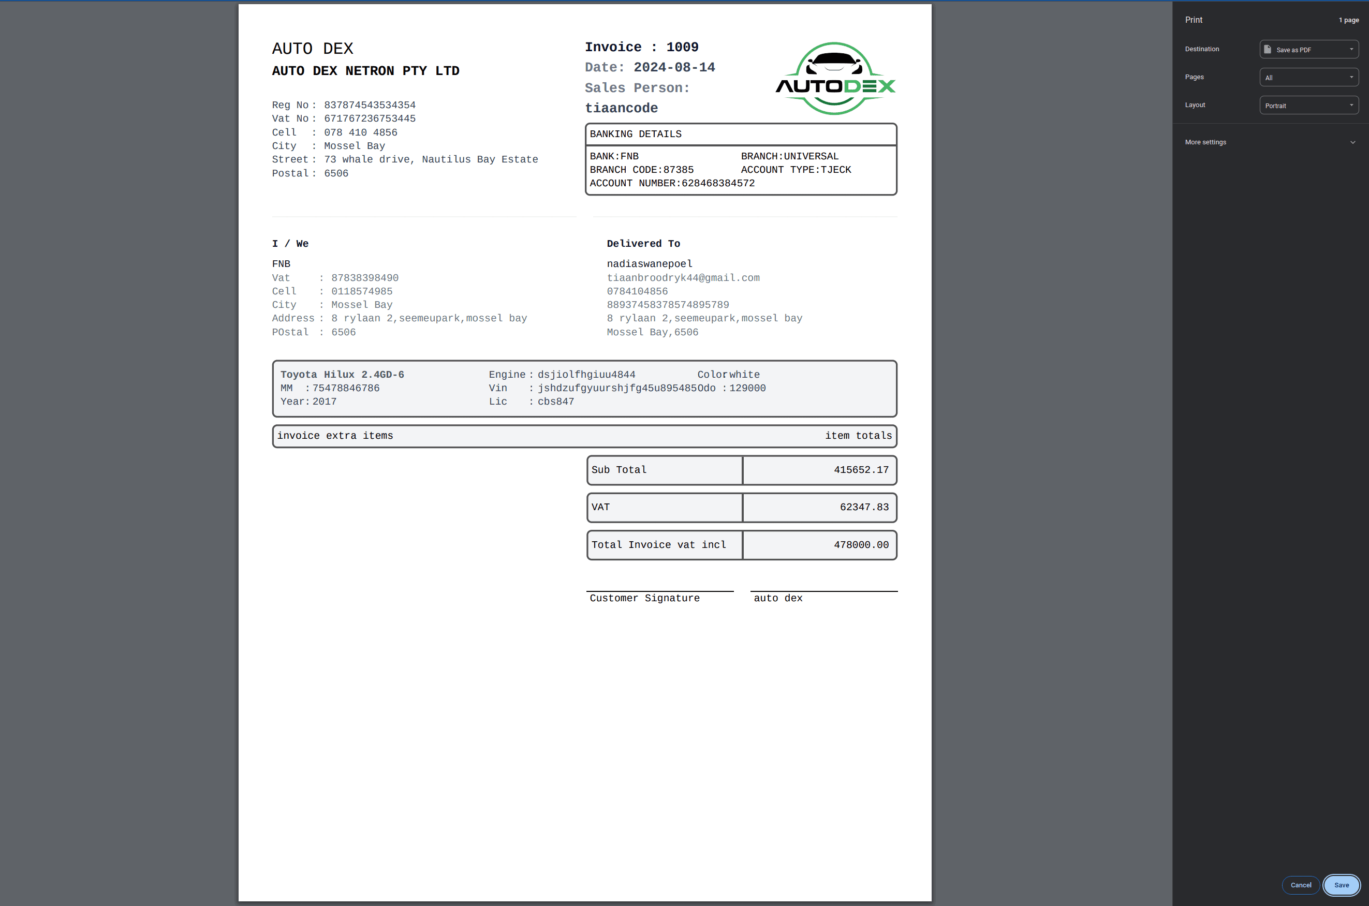Click the BRANCH CODE:87385 text
This screenshot has height=906, width=1369.
click(x=641, y=170)
